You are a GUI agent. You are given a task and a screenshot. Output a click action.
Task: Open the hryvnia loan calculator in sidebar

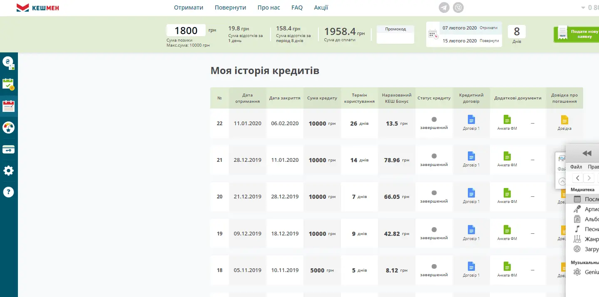coord(8,63)
